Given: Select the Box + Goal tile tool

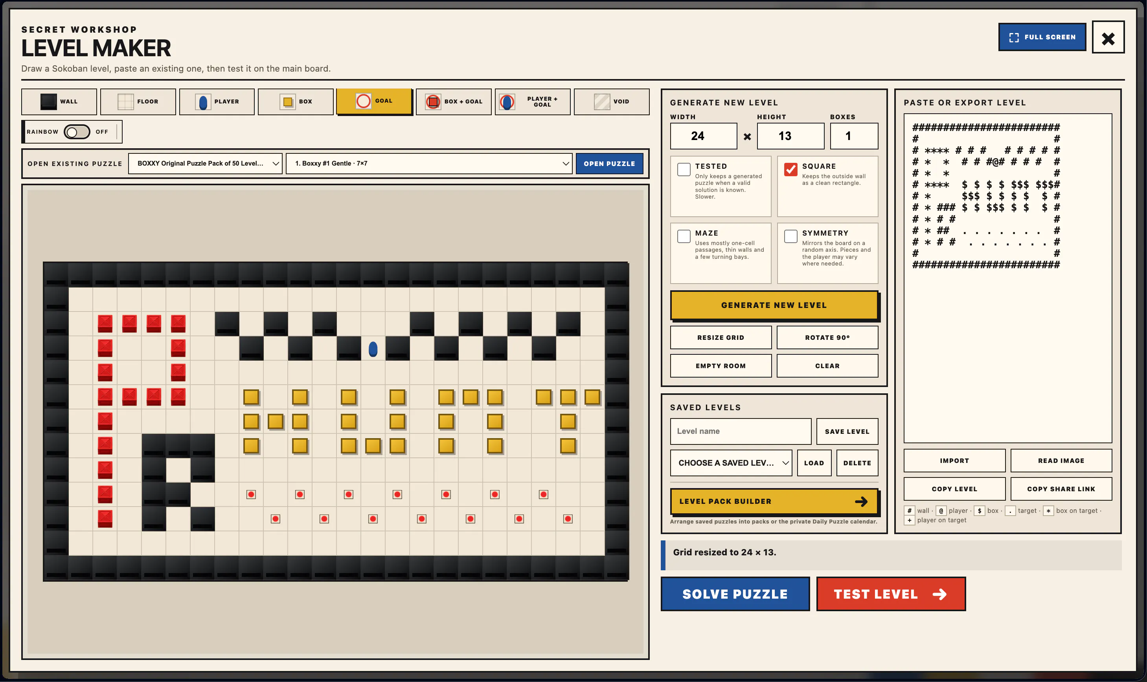Looking at the screenshot, I should [x=454, y=101].
